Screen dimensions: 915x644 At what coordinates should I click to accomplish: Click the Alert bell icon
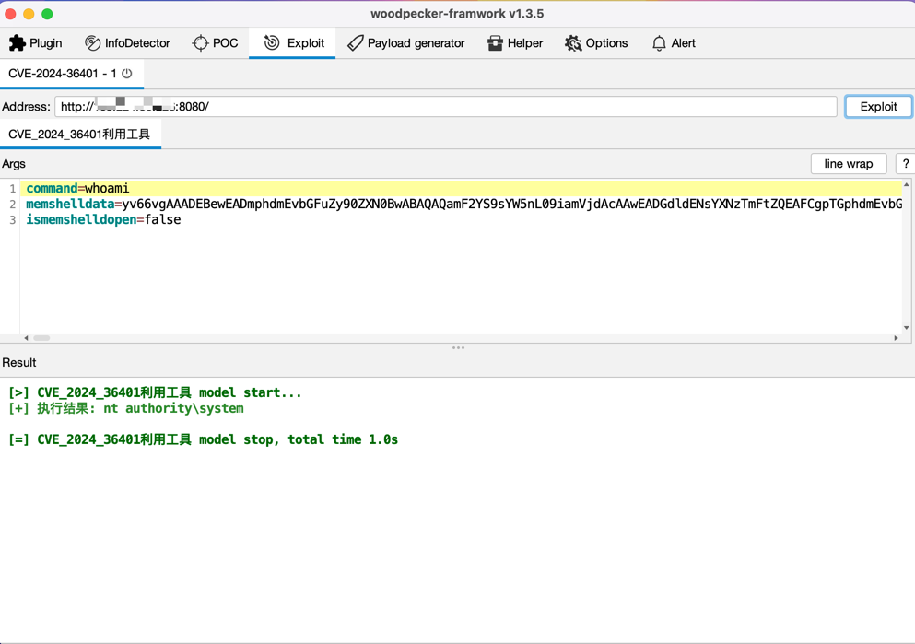(659, 43)
